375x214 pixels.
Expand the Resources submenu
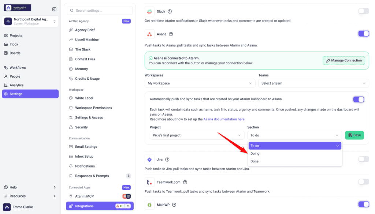click(55, 196)
